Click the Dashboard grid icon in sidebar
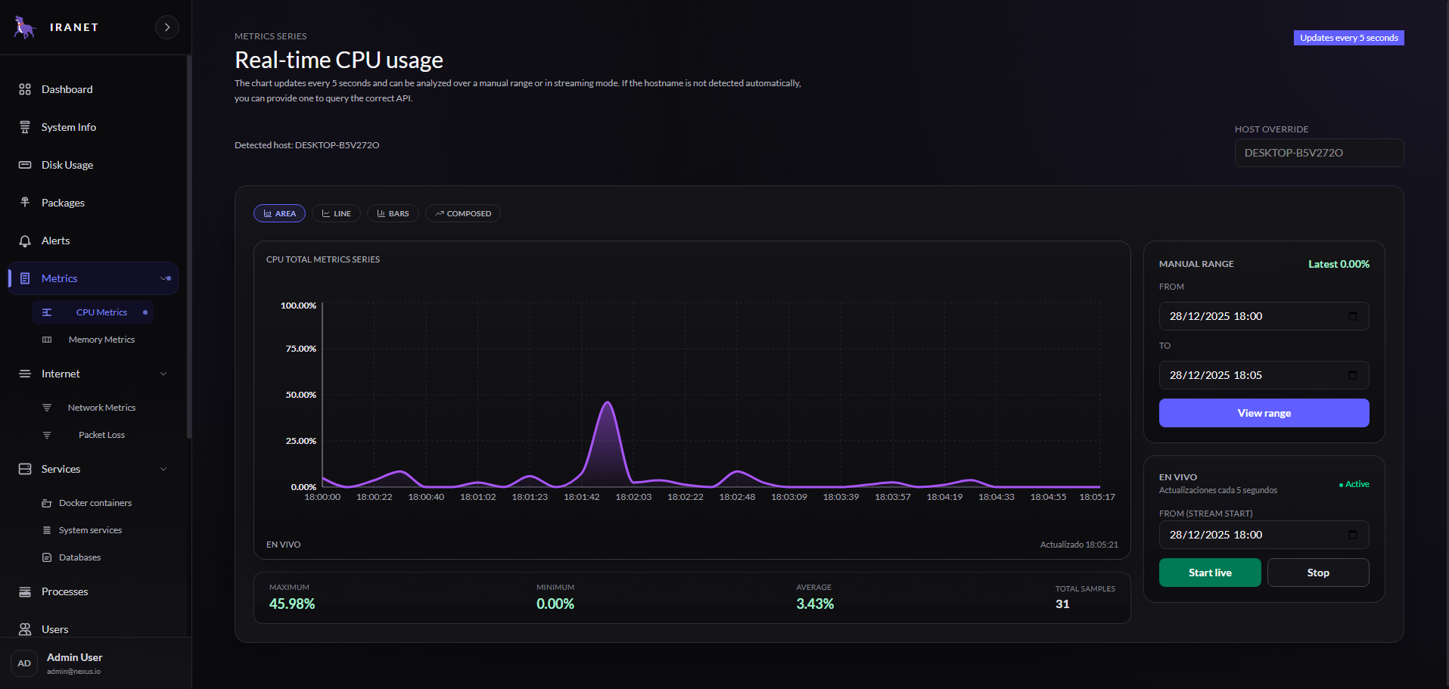The height and width of the screenshot is (689, 1449). click(x=25, y=89)
